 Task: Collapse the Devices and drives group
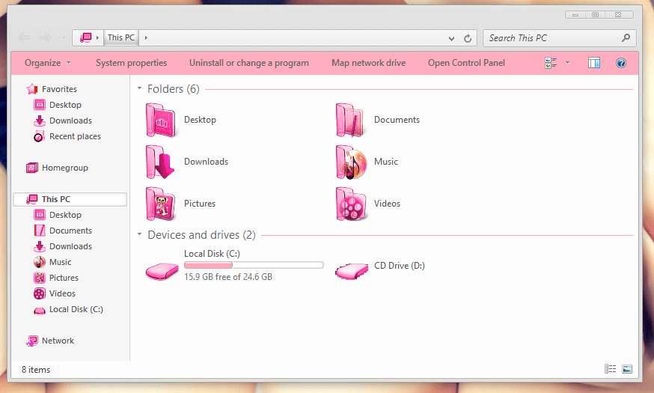(x=140, y=235)
